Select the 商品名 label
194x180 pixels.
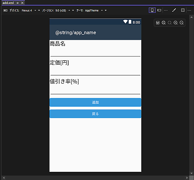(58, 44)
